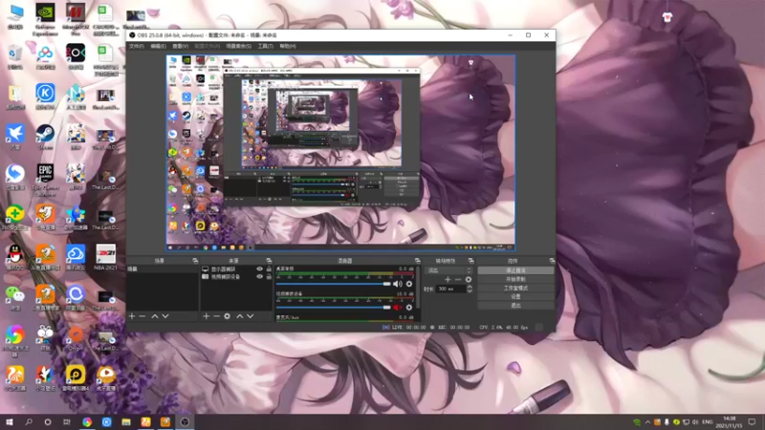
Task: Adjust the desktop audio volume slider
Action: click(333, 284)
